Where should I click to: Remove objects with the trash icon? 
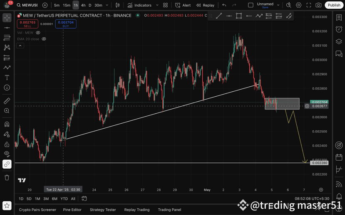point(7,178)
